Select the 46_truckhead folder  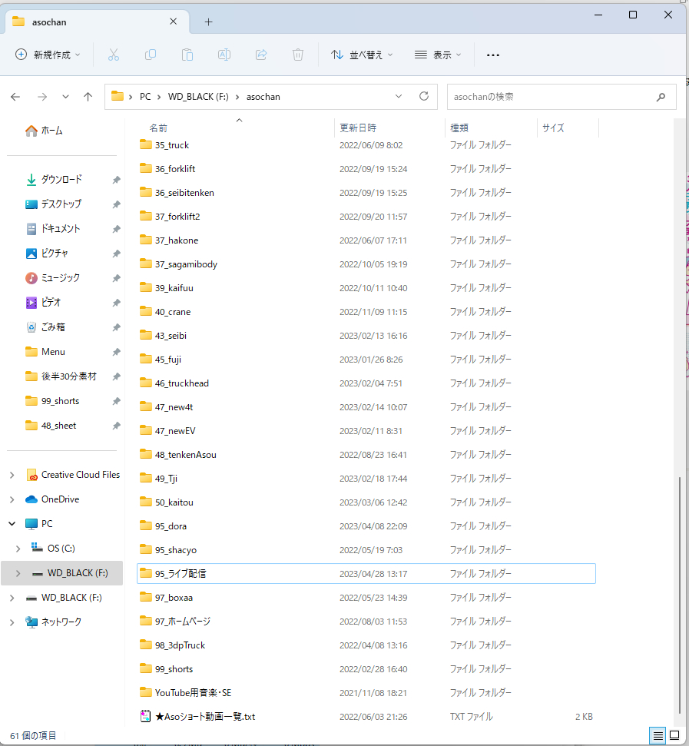pos(366,383)
